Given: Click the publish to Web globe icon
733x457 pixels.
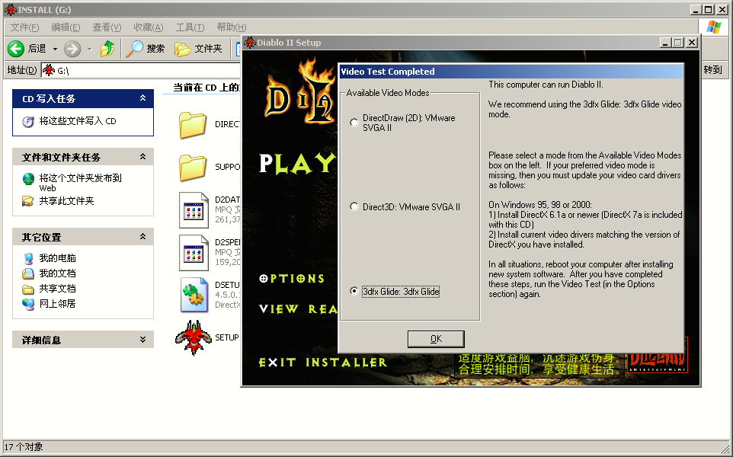Looking at the screenshot, I should 28,178.
